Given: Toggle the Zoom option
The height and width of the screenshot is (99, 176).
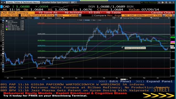Looking at the screenshot, I should 99,20.
